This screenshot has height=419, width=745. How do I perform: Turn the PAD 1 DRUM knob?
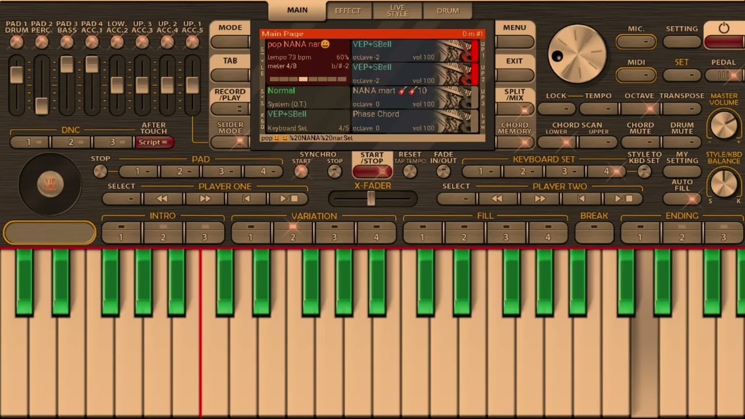[x=17, y=42]
